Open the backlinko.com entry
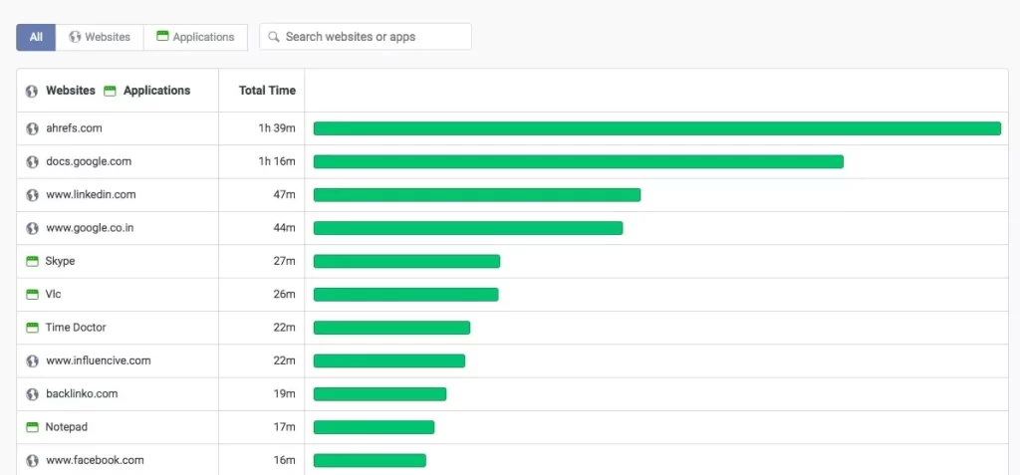The height and width of the screenshot is (475, 1020). coord(82,393)
